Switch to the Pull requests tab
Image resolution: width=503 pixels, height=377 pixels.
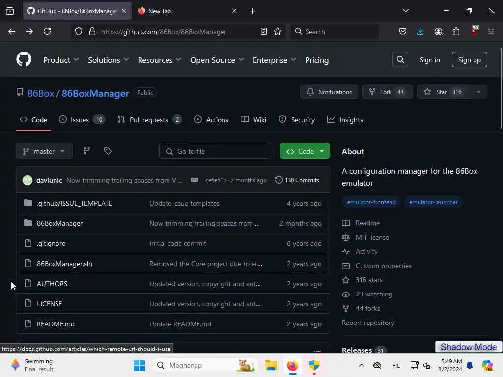tap(149, 120)
